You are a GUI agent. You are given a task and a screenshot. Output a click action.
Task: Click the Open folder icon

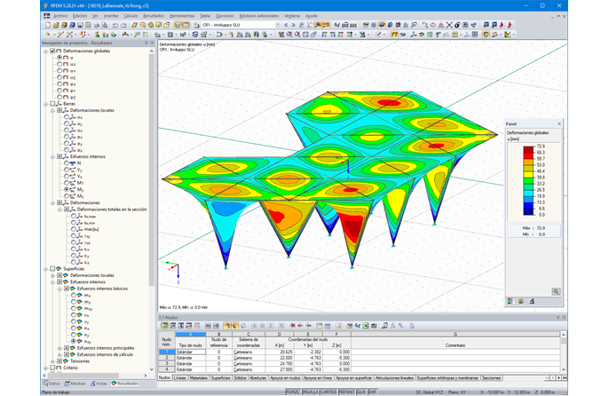[x=56, y=25]
